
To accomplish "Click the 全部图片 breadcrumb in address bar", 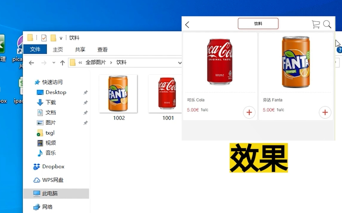I will coord(95,63).
